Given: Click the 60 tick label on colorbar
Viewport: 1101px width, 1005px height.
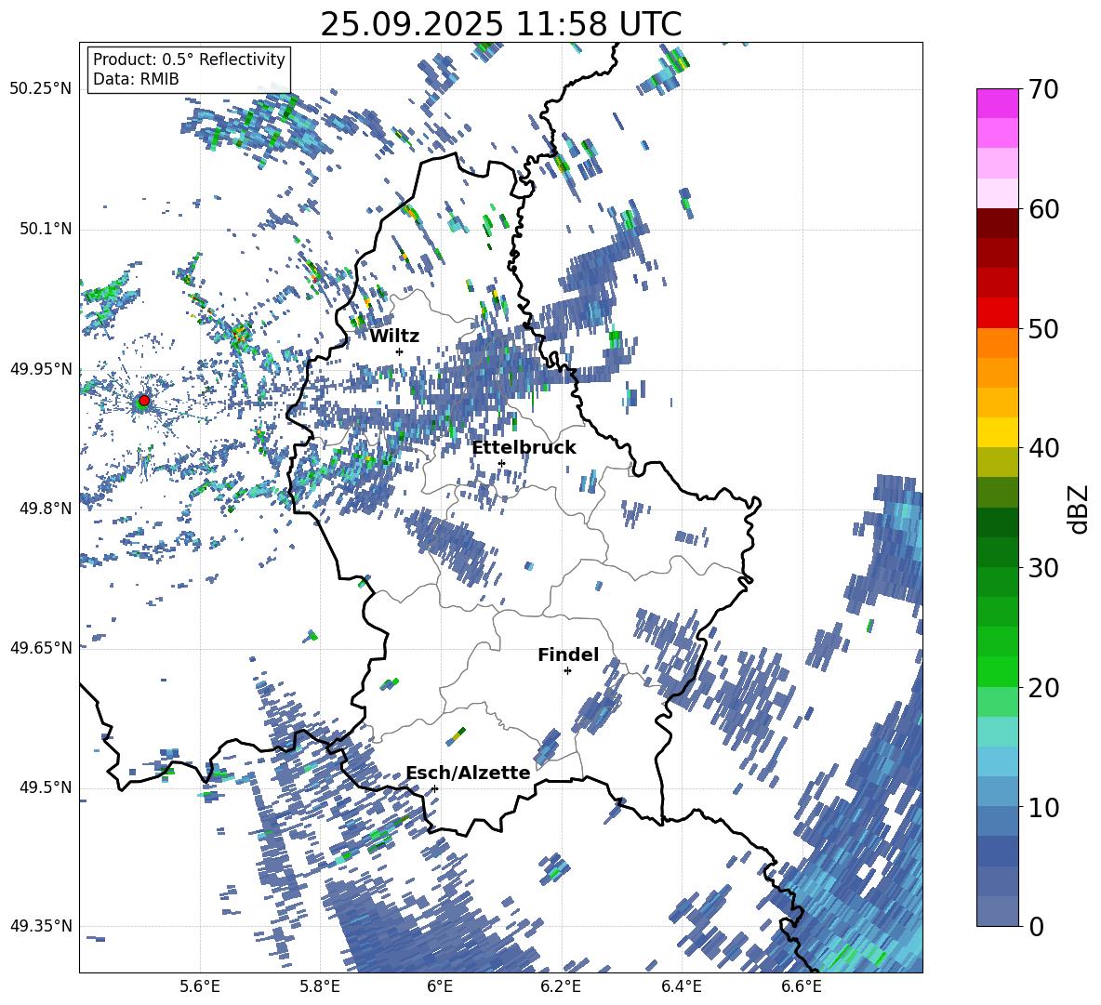Looking at the screenshot, I should [1043, 209].
